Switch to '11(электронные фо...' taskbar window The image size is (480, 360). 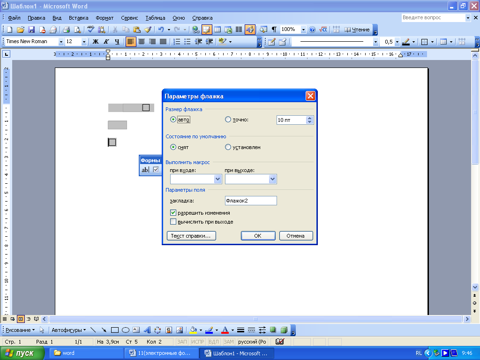click(161, 353)
